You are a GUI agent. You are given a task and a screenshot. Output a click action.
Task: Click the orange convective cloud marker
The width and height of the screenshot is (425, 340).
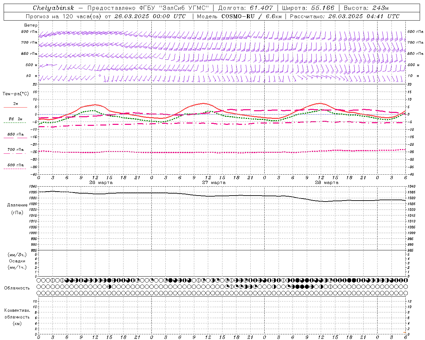pos(405,332)
